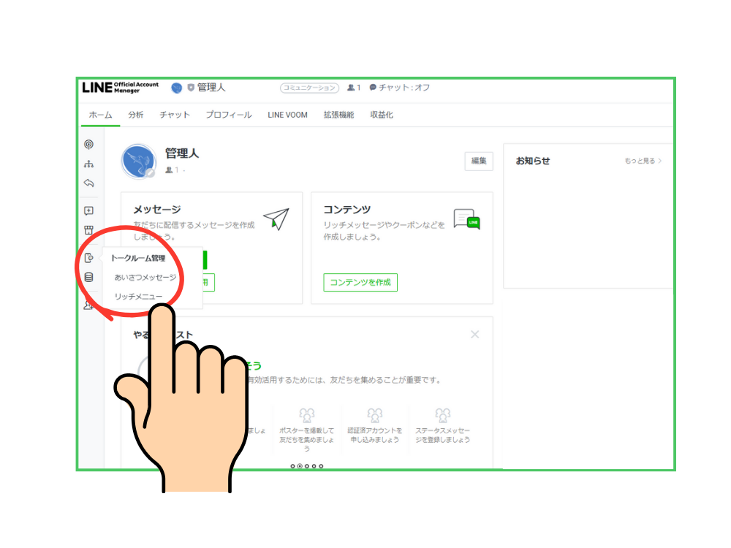731x548 pixels.
Task: Select the broadcast message icon in sidebar
Action: pyautogui.click(x=89, y=143)
